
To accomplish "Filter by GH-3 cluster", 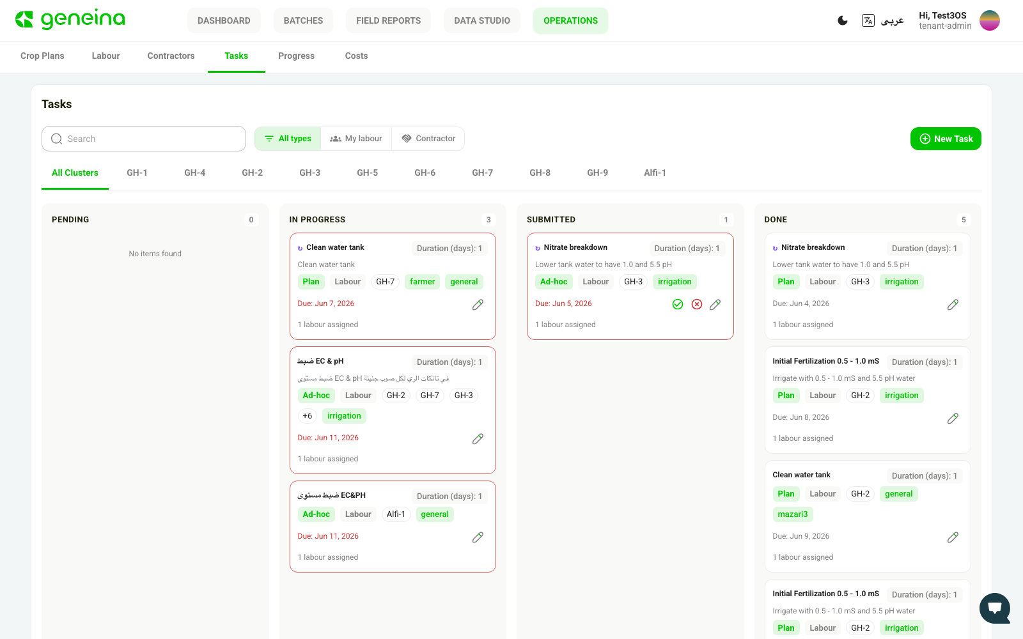I will pos(309,173).
